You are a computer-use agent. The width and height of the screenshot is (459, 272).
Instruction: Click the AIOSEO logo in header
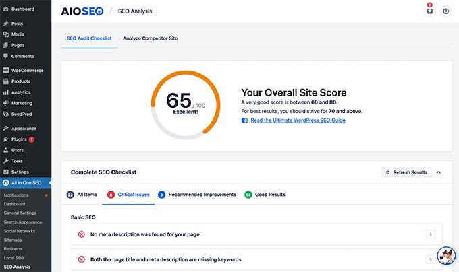tap(82, 11)
